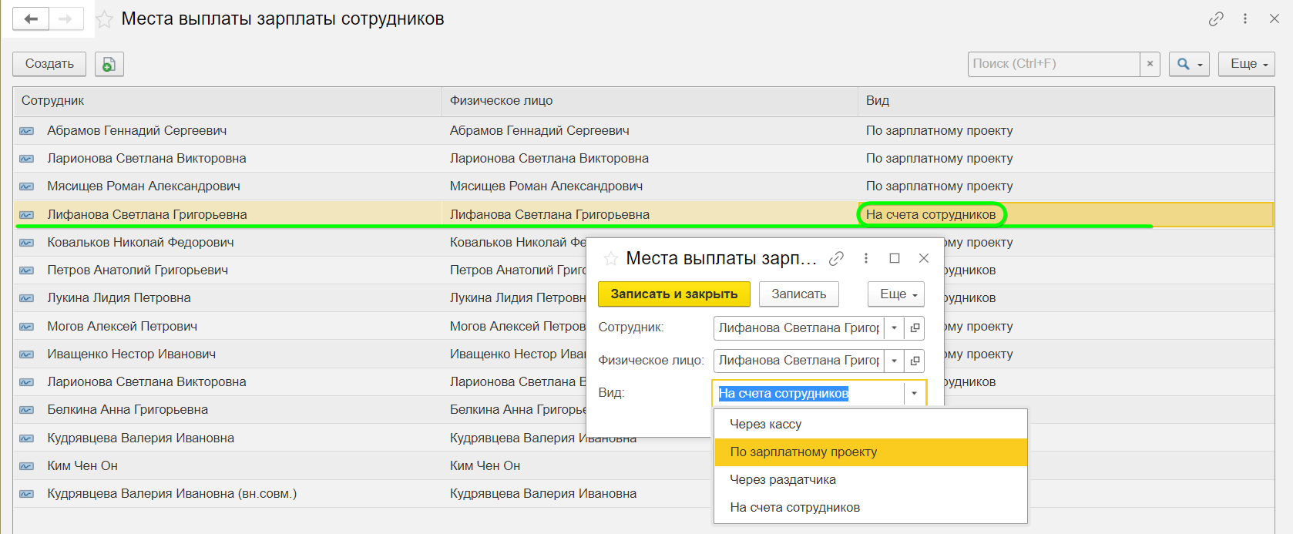This screenshot has width=1293, height=534.
Task: Expand the Сотрудник field dropdown arrow
Action: 894,328
